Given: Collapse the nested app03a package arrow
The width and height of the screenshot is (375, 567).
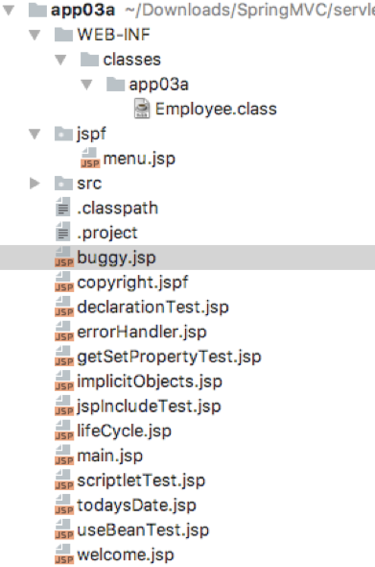Looking at the screenshot, I should coord(86,85).
